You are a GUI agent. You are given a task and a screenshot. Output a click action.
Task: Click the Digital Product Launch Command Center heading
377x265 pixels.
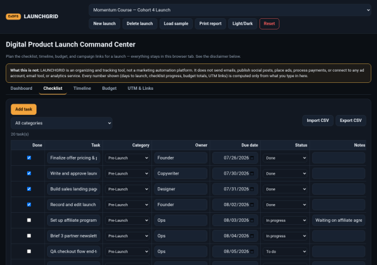[x=70, y=45]
